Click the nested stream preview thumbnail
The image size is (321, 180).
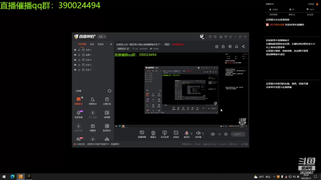[181, 90]
